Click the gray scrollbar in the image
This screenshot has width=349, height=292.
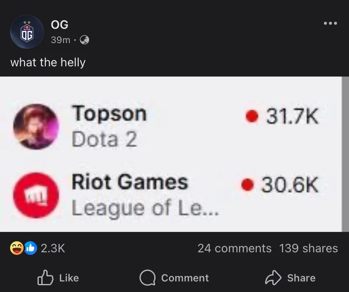tap(345, 154)
